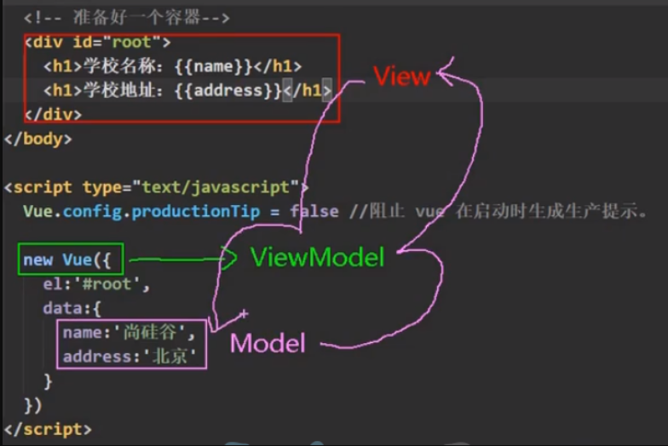668x446 pixels.
Task: Click the el:'#root' option line
Action: pyautogui.click(x=96, y=284)
